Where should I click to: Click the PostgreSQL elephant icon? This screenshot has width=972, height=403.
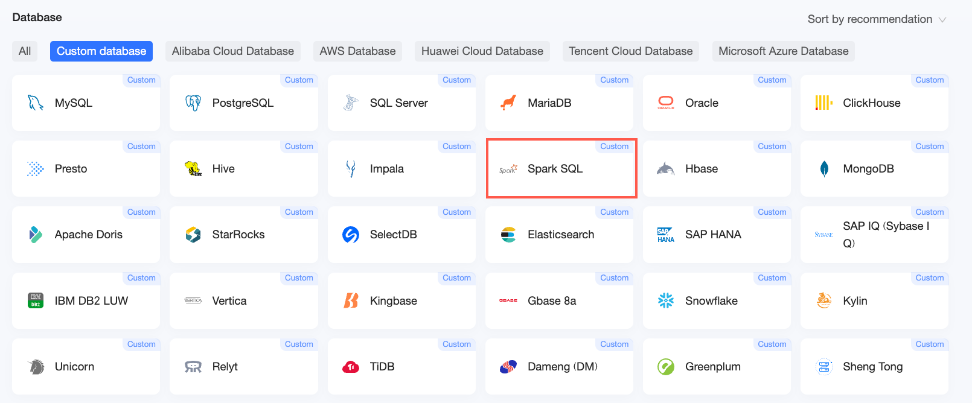(x=193, y=103)
